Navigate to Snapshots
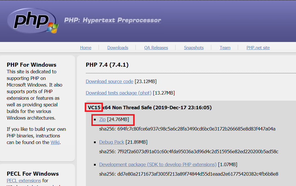Screen dimensions: 296x186 tap(194, 48)
